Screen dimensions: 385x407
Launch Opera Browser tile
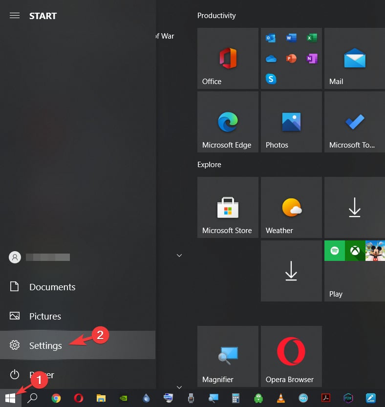(x=291, y=356)
